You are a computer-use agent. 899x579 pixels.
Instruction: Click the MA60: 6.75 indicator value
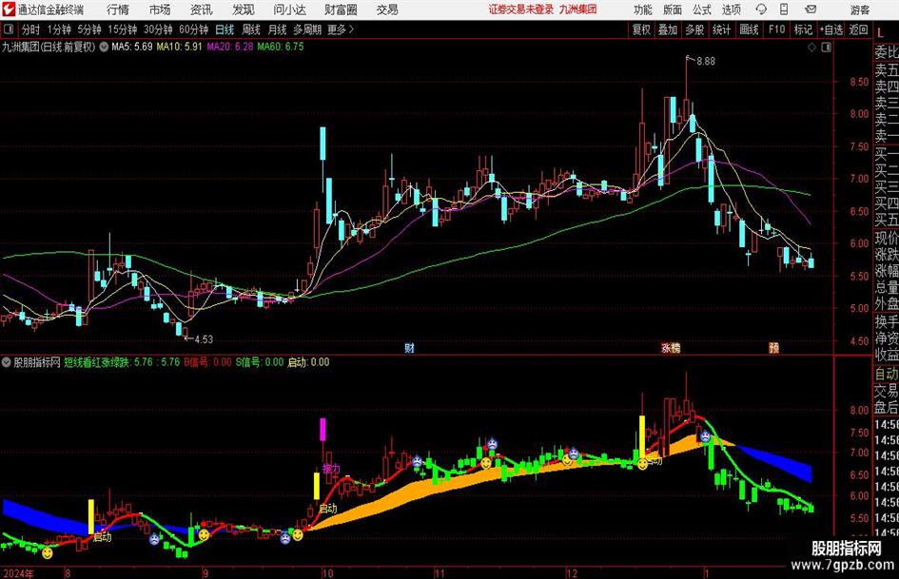(x=281, y=47)
